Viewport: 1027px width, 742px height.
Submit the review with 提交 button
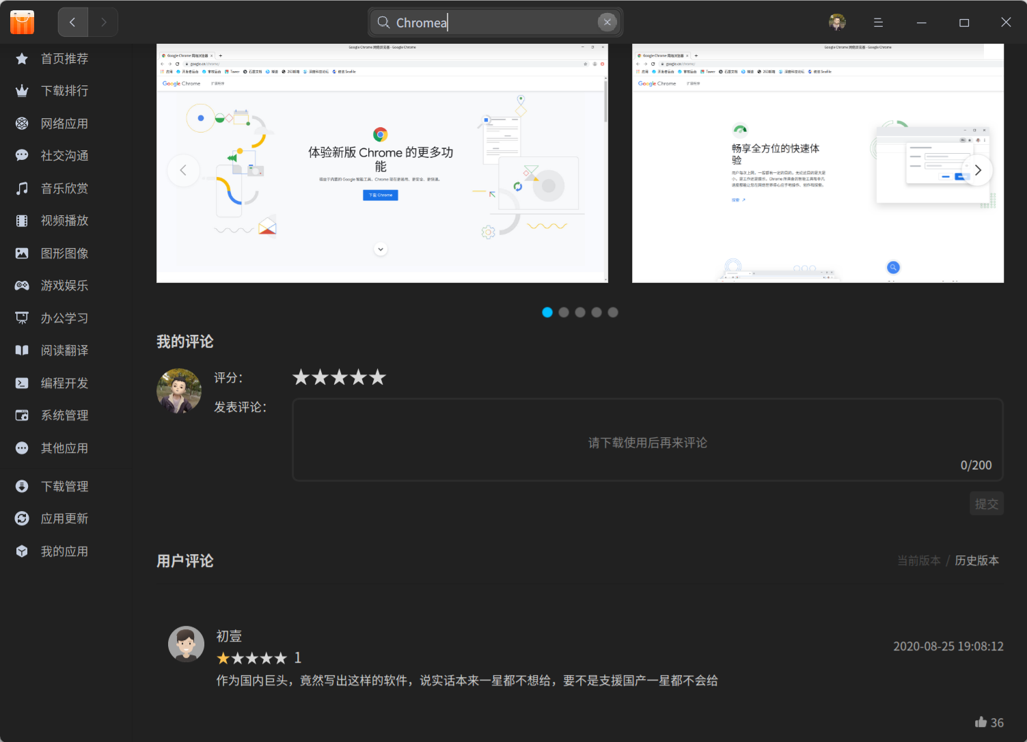[987, 504]
